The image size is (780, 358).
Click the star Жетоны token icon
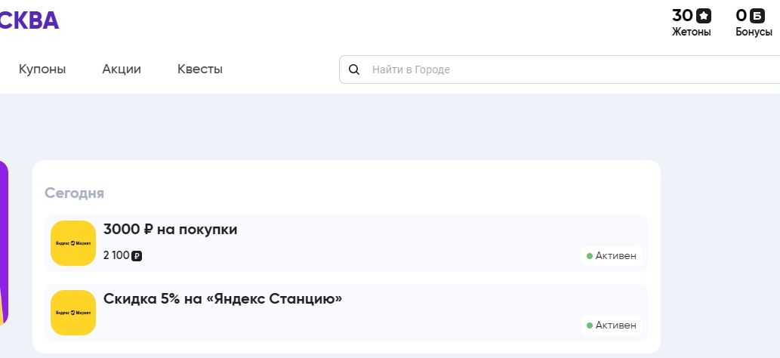(x=704, y=16)
